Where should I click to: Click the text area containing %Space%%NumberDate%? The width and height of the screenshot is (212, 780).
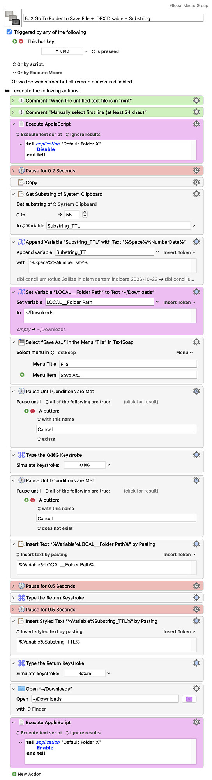click(113, 266)
